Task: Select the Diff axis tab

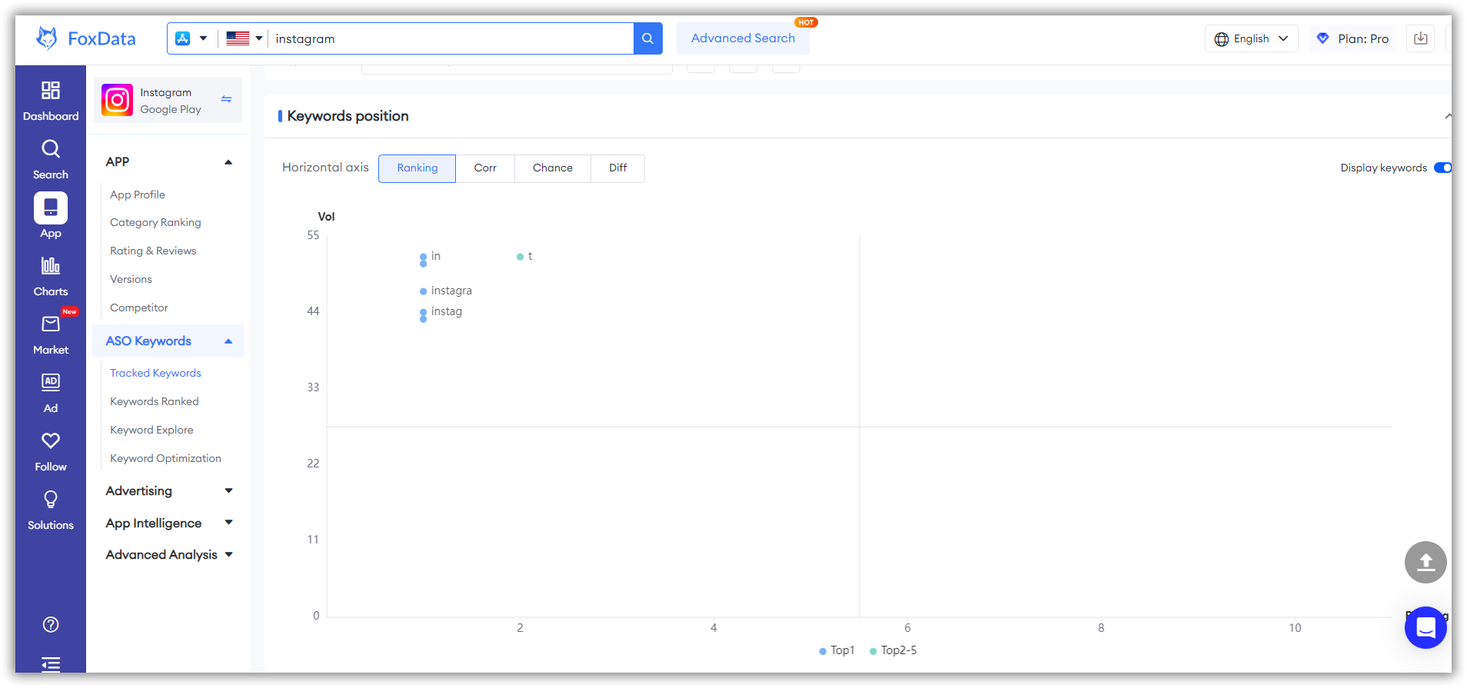Action: 618,168
